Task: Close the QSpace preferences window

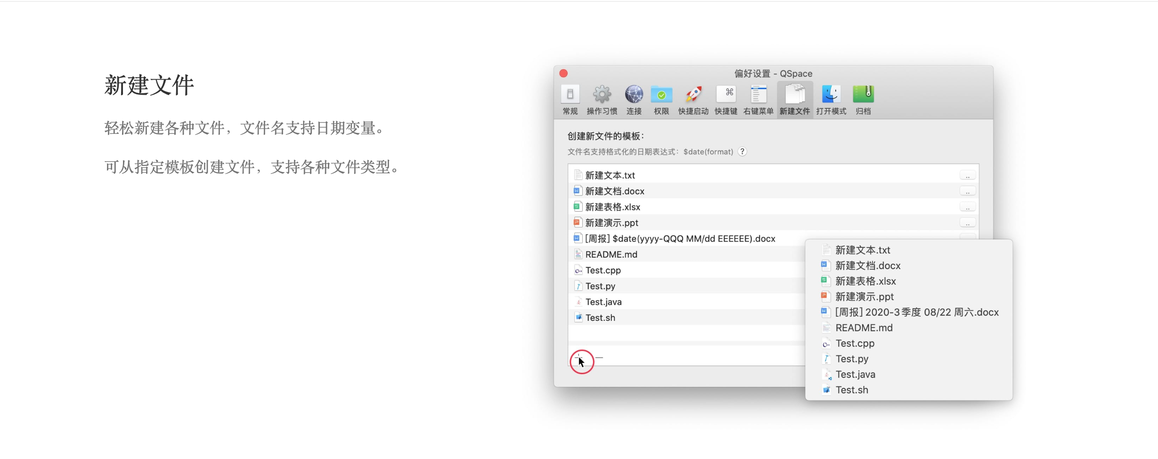Action: (563, 74)
